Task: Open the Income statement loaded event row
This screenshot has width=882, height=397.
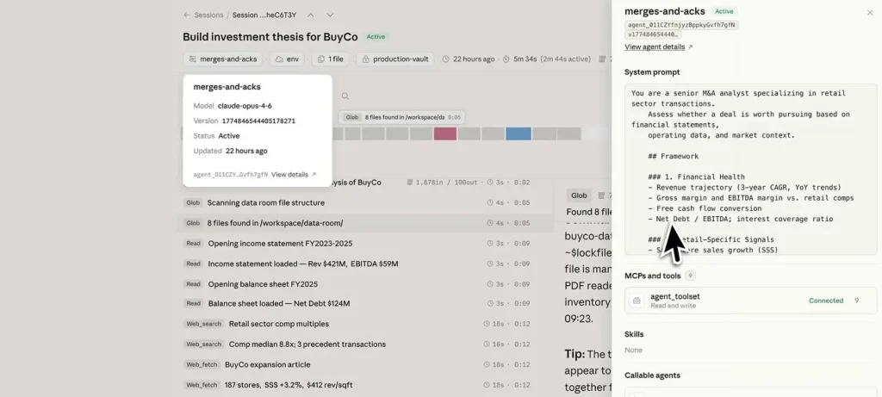Action: tap(302, 264)
